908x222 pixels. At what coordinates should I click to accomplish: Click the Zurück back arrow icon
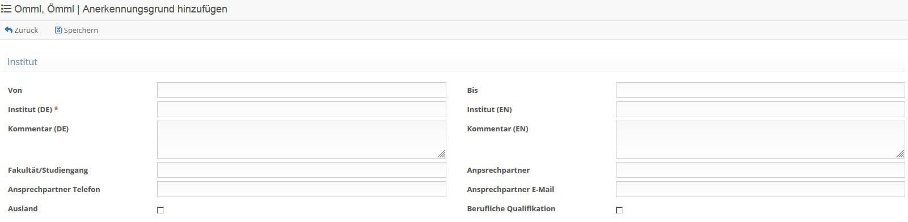(9, 30)
